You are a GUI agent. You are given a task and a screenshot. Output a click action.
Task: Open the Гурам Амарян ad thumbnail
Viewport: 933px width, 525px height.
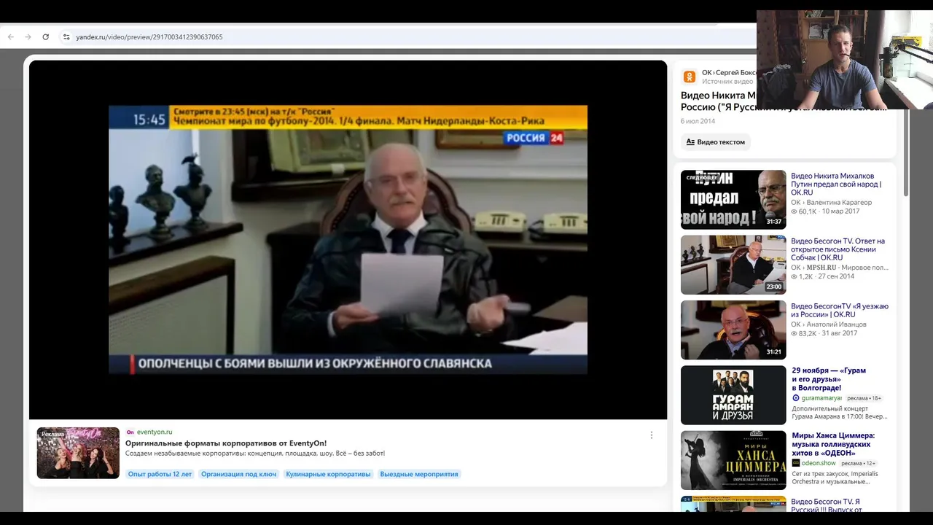[733, 394]
